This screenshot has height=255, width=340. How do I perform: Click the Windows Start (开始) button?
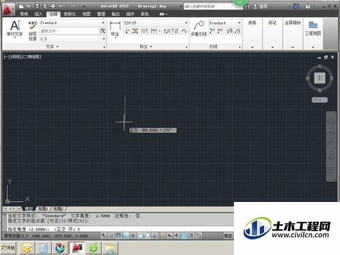[x=9, y=248]
